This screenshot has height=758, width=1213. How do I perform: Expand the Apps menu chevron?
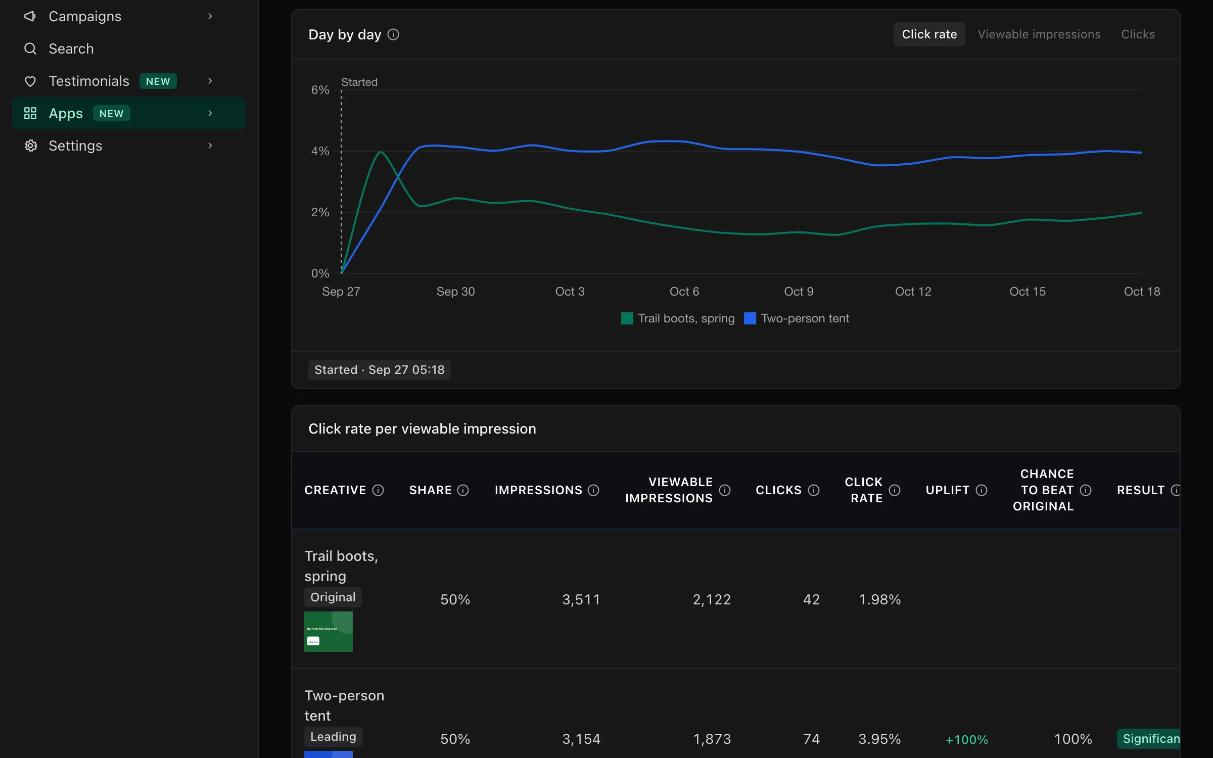(x=210, y=113)
